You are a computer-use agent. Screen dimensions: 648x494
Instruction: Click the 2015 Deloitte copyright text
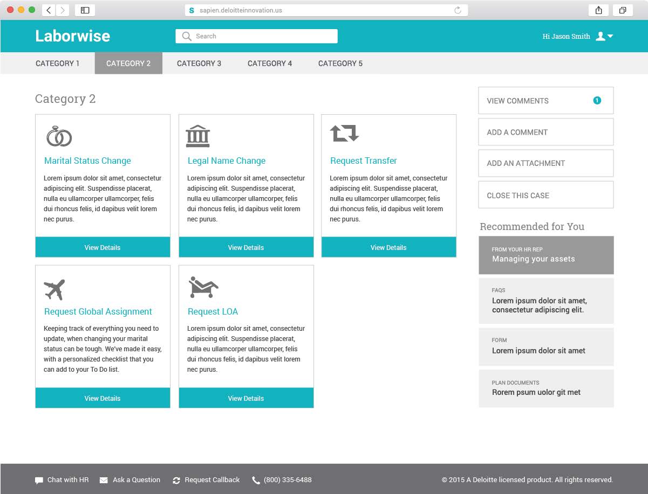tap(527, 480)
